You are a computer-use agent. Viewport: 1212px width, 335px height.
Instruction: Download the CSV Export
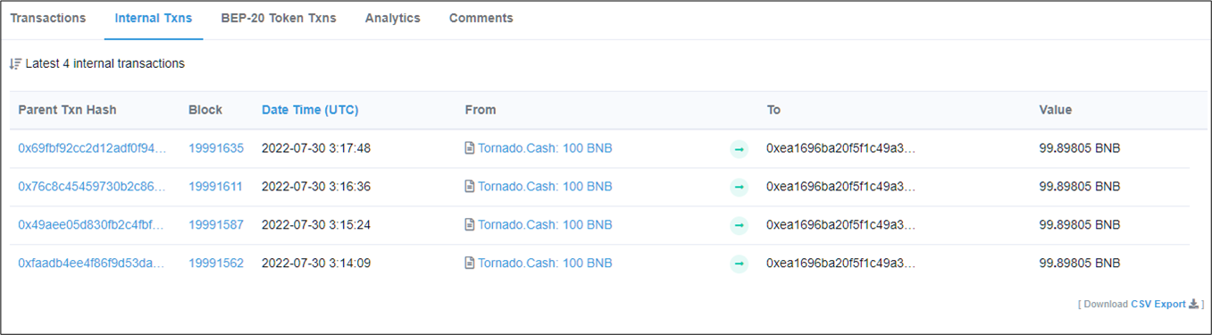click(1158, 304)
